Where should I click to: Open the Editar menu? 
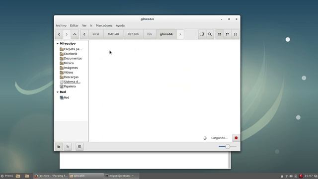pyautogui.click(x=74, y=25)
